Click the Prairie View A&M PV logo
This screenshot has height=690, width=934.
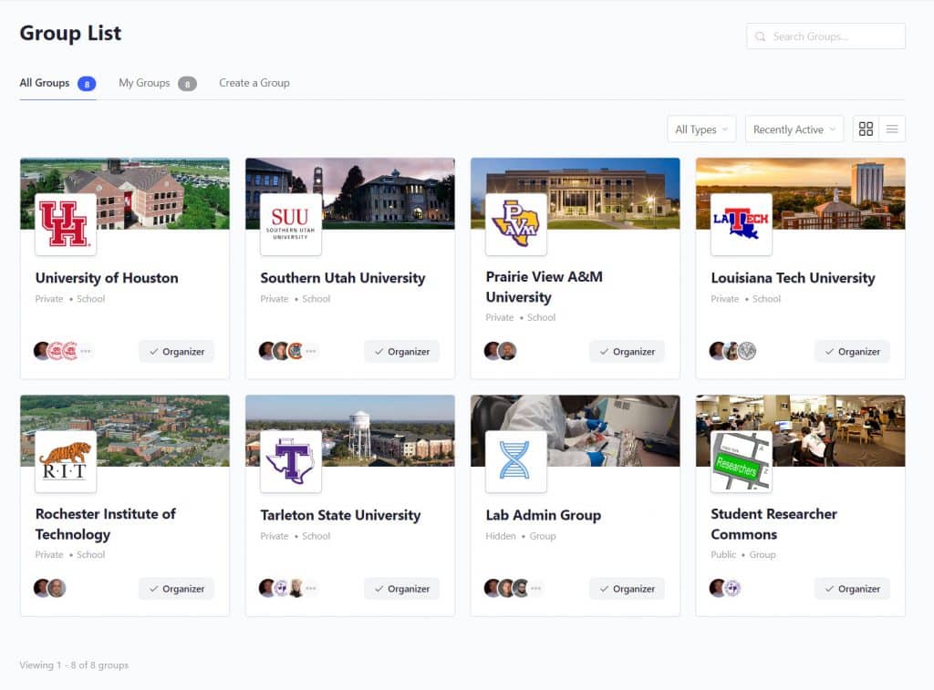click(x=516, y=224)
